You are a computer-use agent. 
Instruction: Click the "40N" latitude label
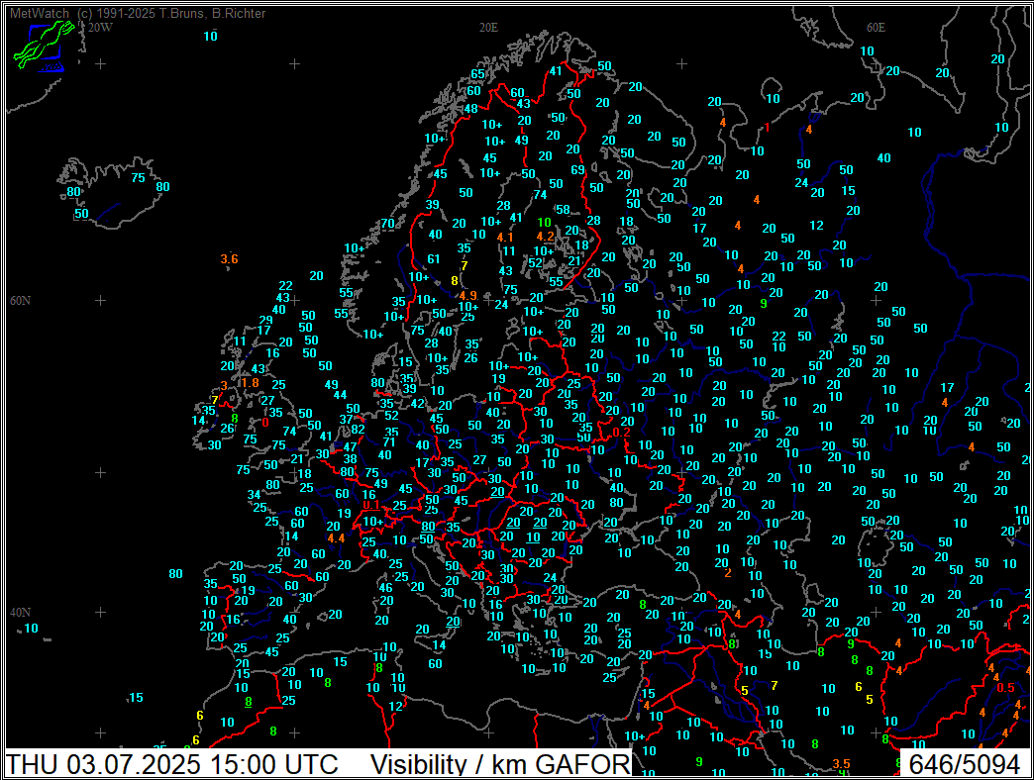point(20,612)
